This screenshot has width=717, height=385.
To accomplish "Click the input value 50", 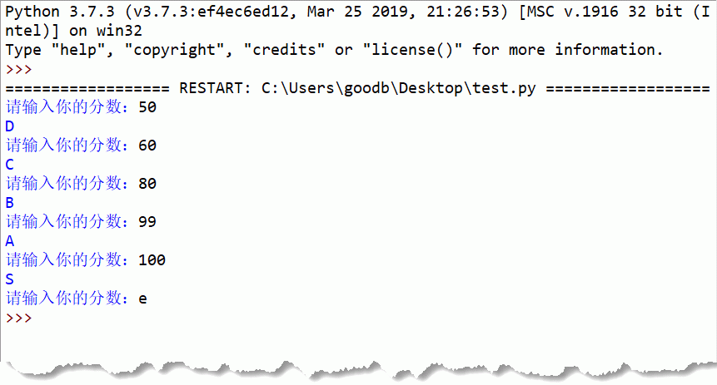I will (147, 107).
